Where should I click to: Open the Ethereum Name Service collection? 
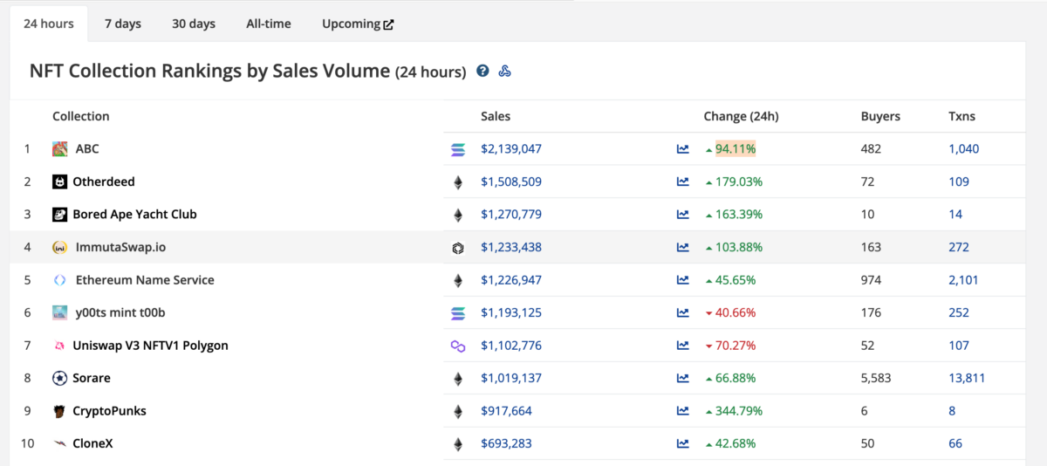pos(145,280)
